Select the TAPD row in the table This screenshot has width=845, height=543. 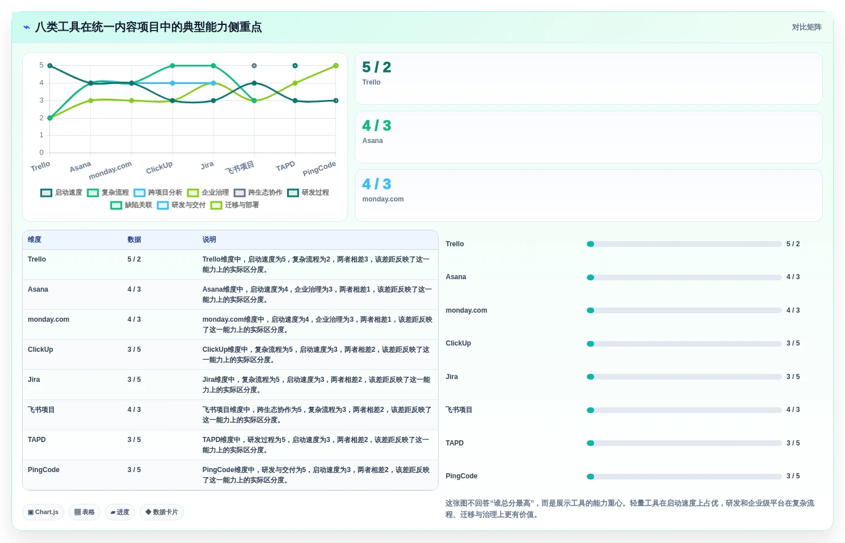[230, 445]
